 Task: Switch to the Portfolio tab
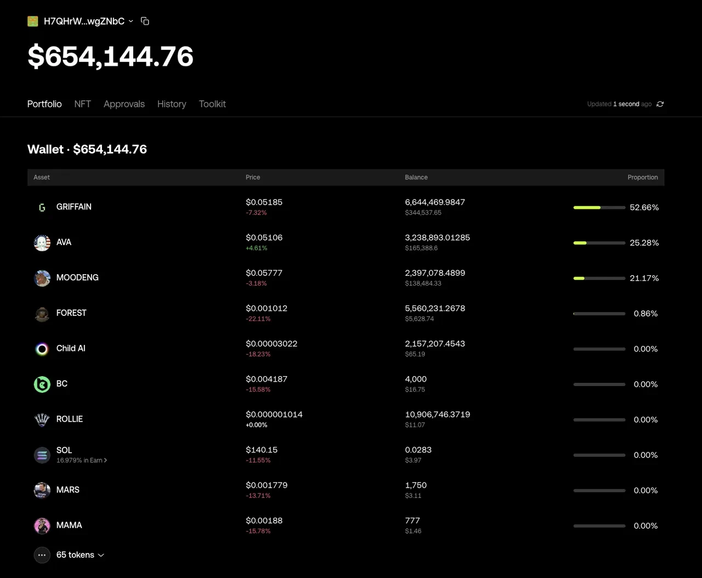click(44, 104)
